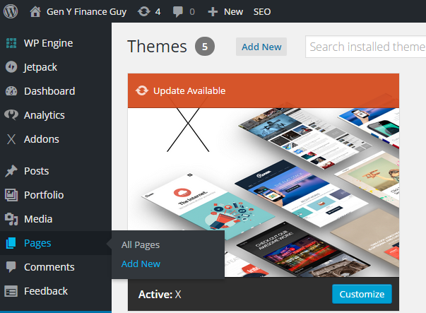Click the Comments bubble icon in sidebar

[x=11, y=267]
